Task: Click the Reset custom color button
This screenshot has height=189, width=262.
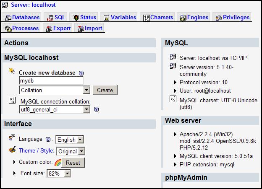Action: click(73, 163)
